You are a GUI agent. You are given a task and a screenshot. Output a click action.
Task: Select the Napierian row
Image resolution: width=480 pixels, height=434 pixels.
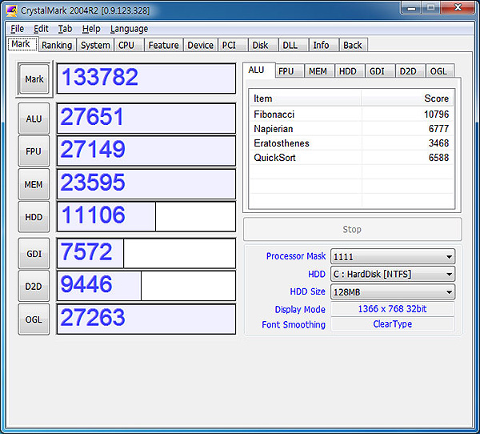(351, 129)
